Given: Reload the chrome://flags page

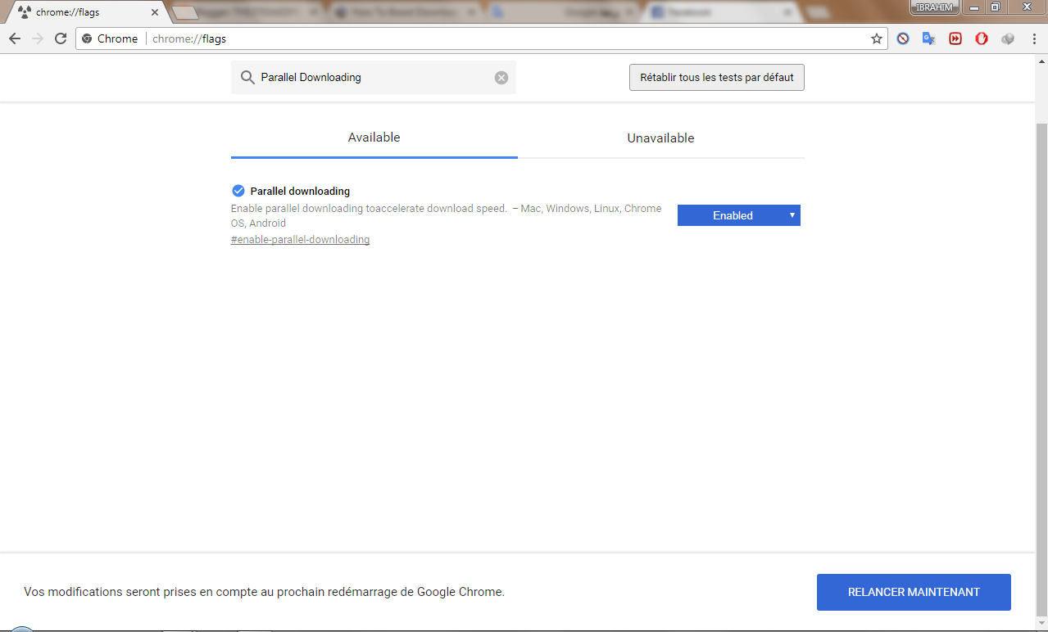Looking at the screenshot, I should tap(60, 38).
